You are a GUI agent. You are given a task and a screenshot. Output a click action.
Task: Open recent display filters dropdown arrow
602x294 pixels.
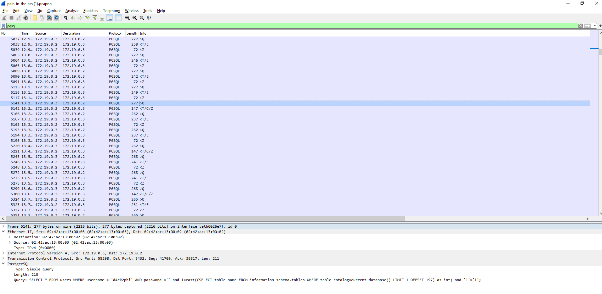tap(594, 26)
